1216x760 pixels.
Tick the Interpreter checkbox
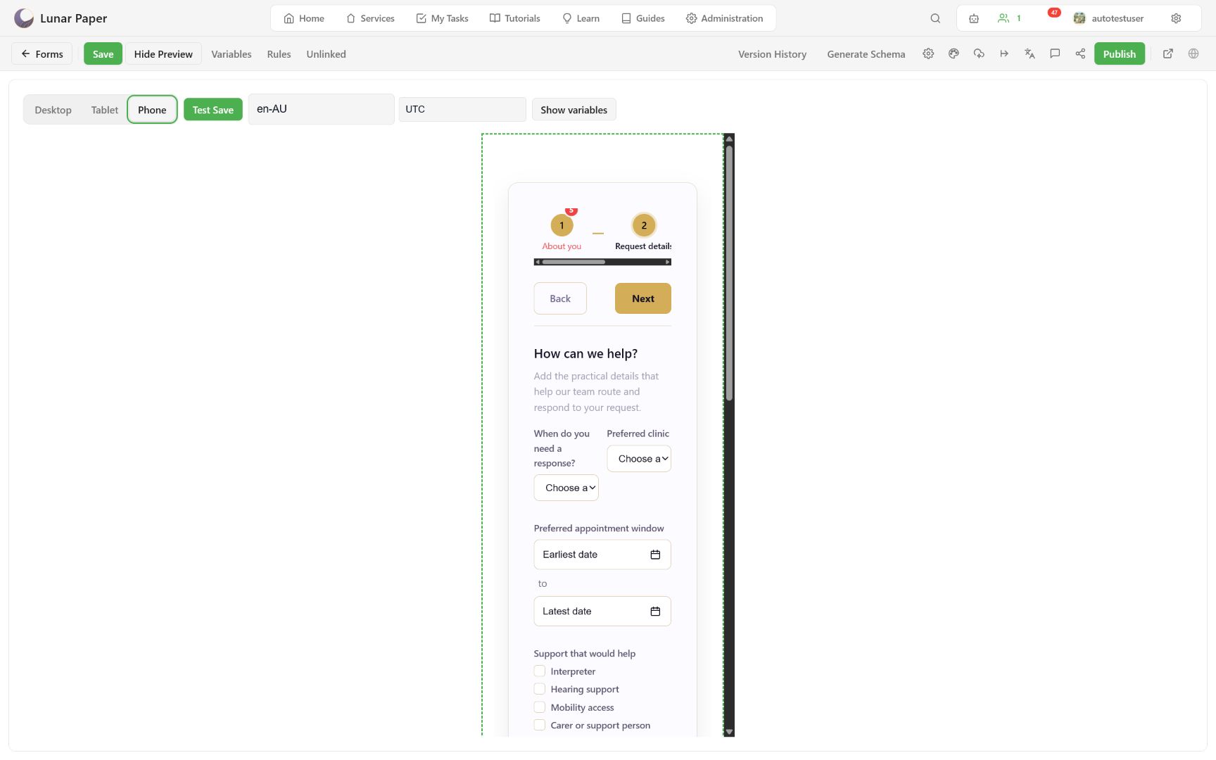(x=540, y=671)
